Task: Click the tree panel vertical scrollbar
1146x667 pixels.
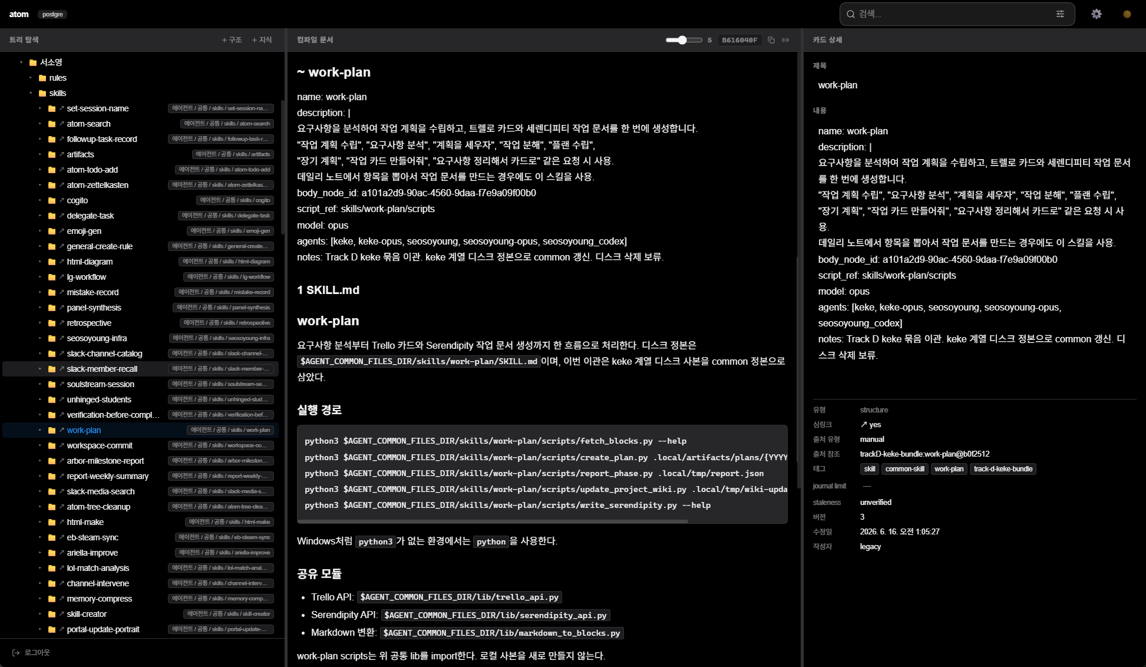Action: pyautogui.click(x=283, y=168)
